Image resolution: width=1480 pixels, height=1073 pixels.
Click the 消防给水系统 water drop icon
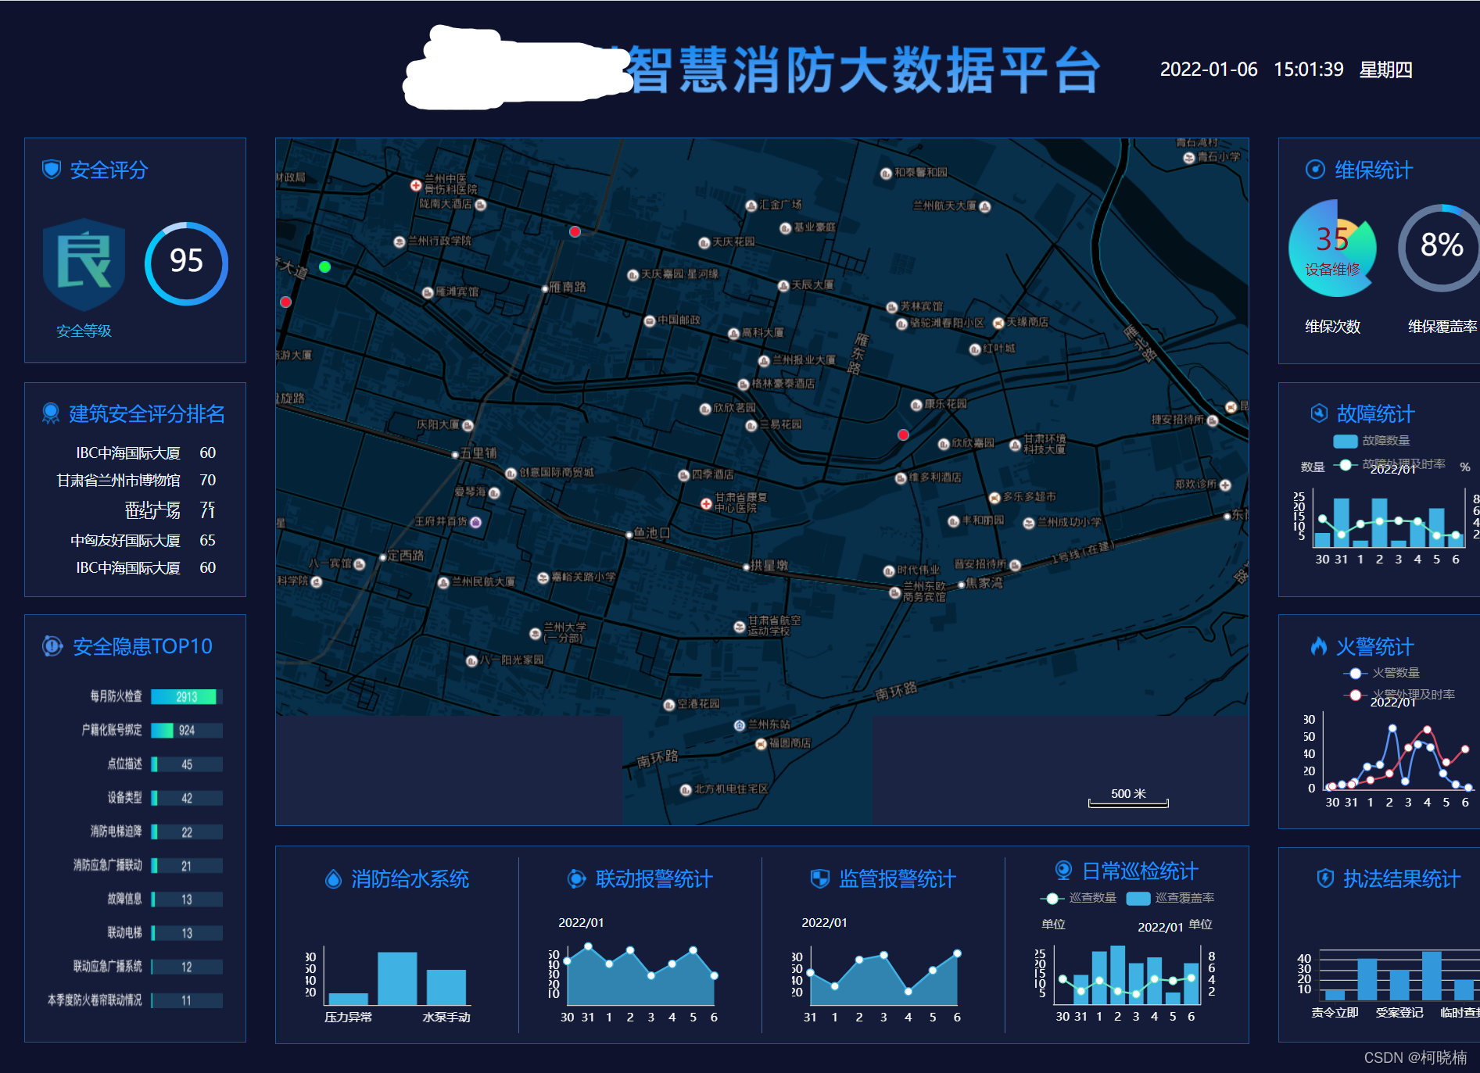[335, 879]
